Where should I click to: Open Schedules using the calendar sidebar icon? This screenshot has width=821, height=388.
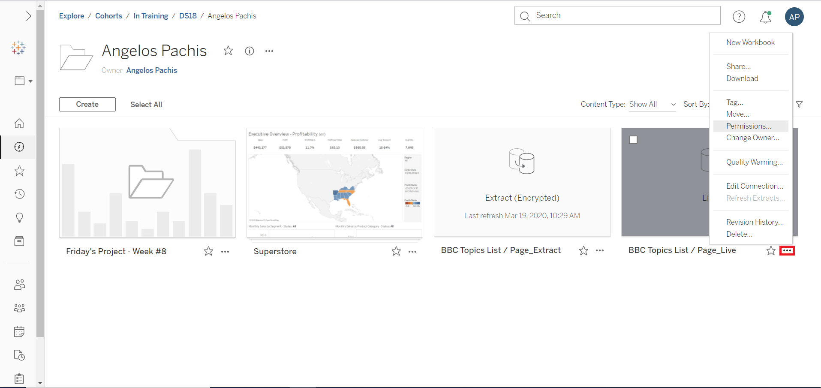tap(19, 331)
